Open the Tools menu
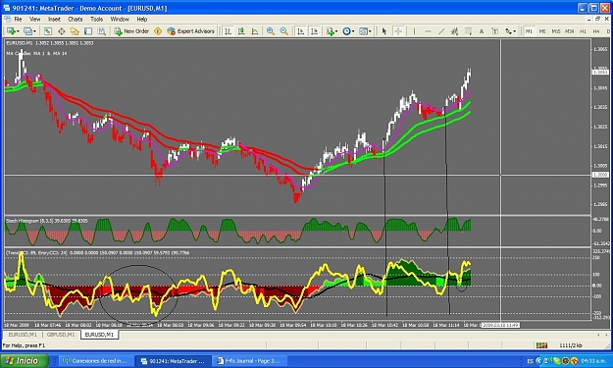Image resolution: width=613 pixels, height=368 pixels. pos(96,20)
